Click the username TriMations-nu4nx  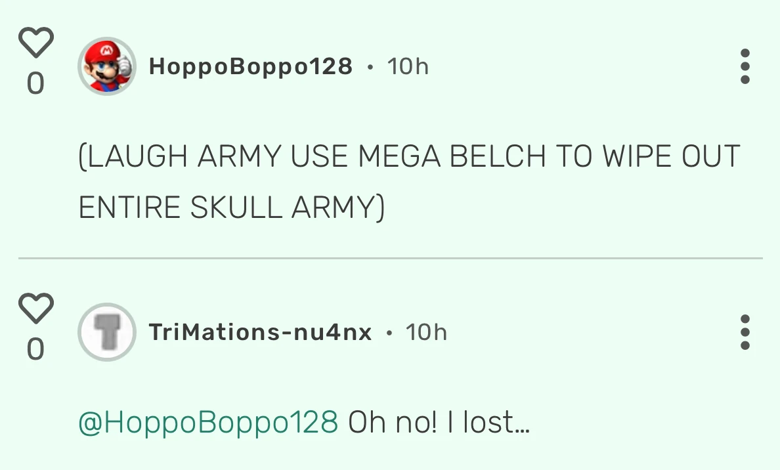(x=260, y=333)
